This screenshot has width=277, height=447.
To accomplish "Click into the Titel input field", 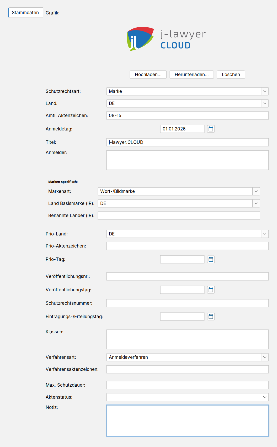I will coord(187,142).
